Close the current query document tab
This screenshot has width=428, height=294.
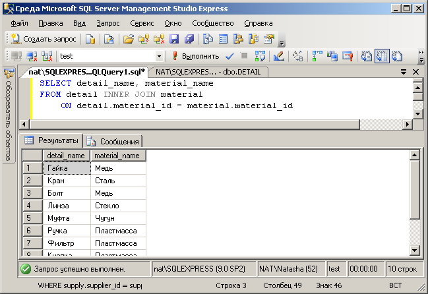(415, 72)
